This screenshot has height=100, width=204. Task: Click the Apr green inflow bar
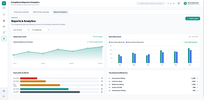click(x=119, y=59)
